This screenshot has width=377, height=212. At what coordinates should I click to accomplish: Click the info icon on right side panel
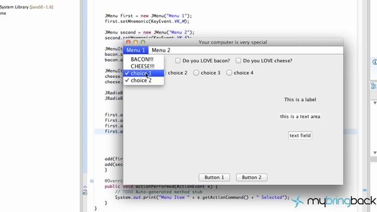coord(375,62)
